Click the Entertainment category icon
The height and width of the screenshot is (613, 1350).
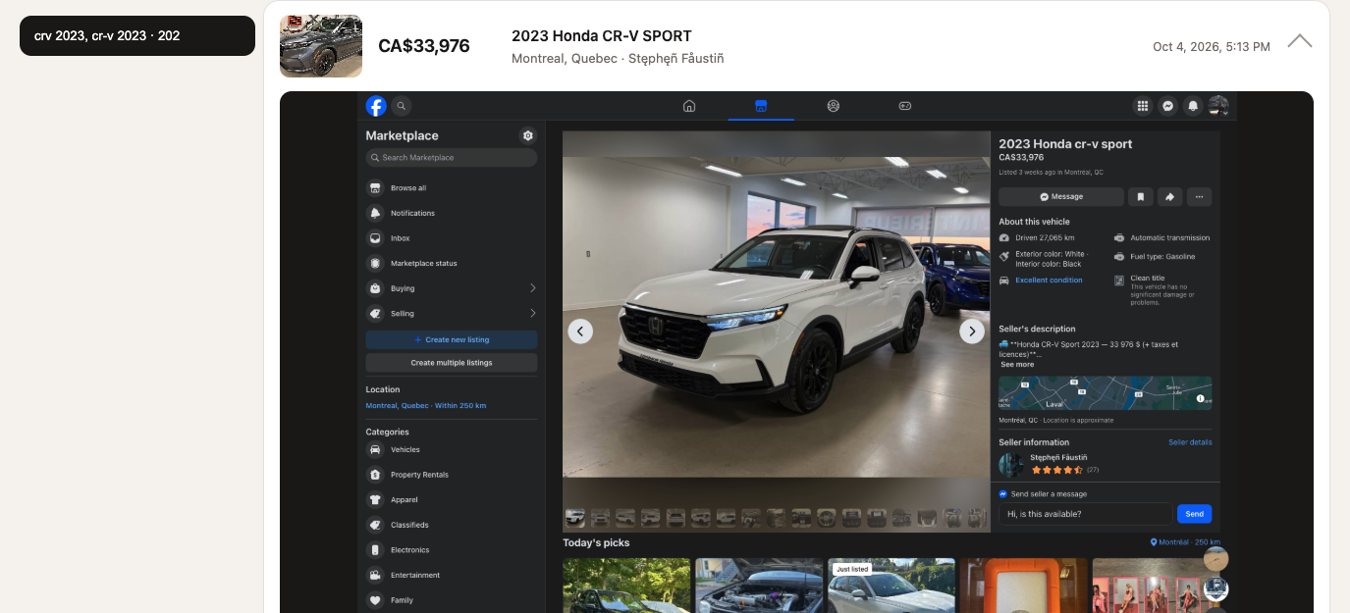(375, 576)
